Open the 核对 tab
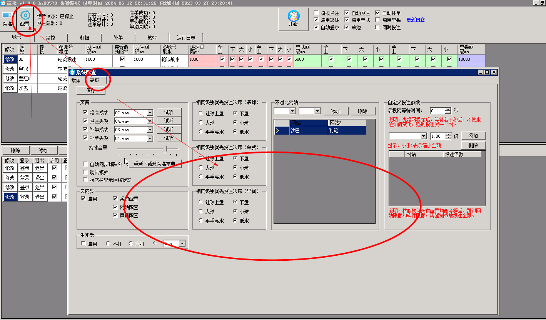The image size is (546, 320). pos(152,38)
